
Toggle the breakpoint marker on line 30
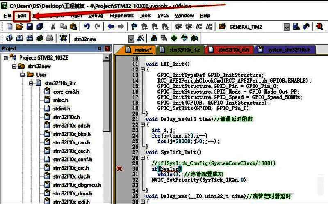[120, 169]
